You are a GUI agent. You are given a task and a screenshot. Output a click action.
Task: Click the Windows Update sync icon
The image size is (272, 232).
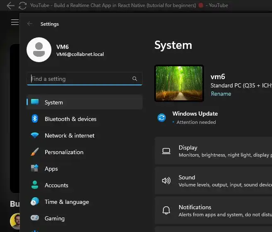pos(162,118)
